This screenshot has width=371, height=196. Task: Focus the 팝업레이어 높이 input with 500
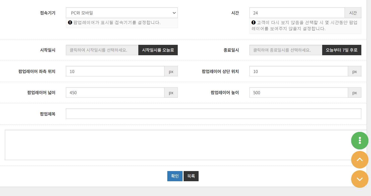299,93
